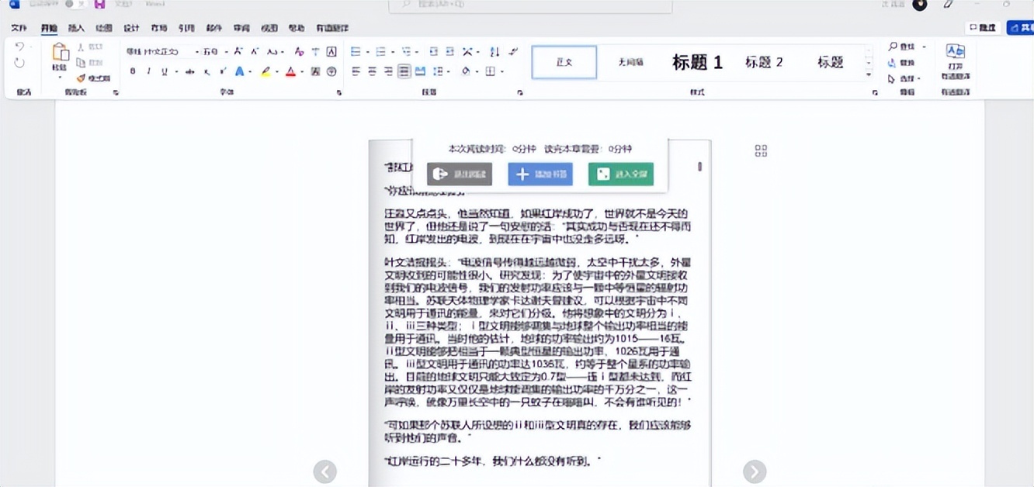1034x487 pixels.
Task: Toggle Underline formatting
Action: 164,71
